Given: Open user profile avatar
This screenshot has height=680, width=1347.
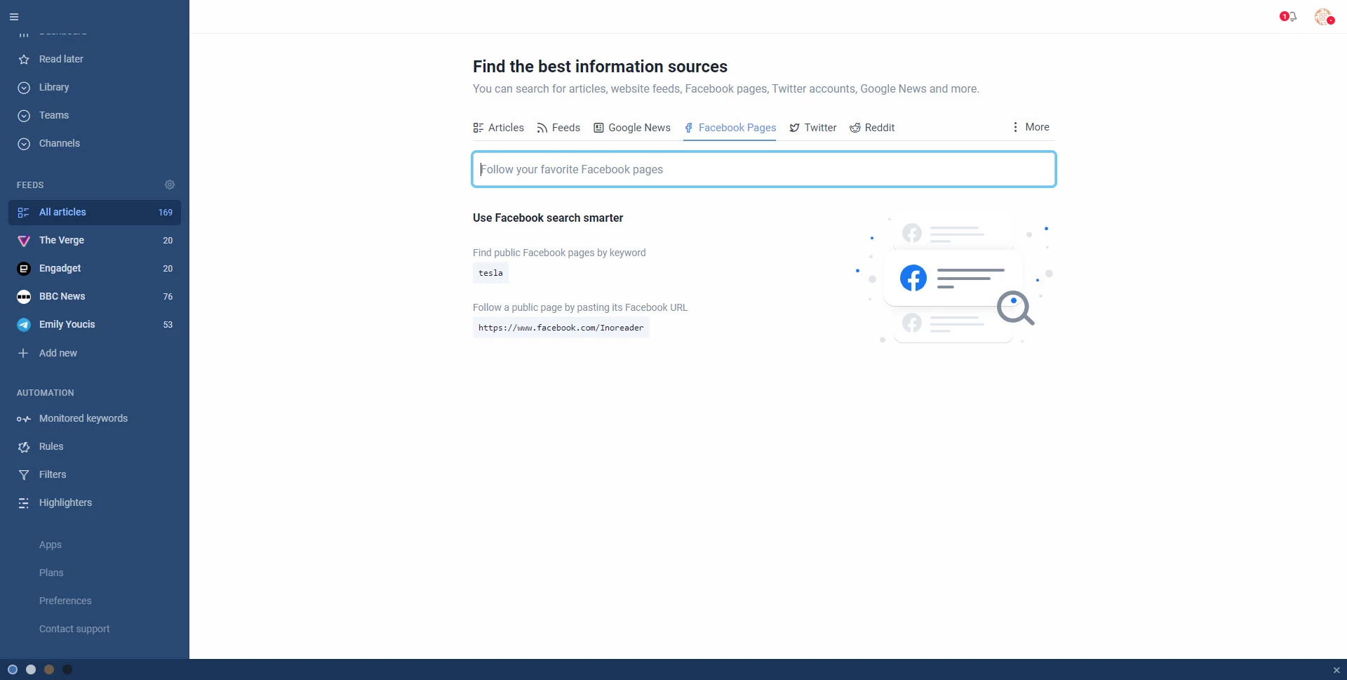Looking at the screenshot, I should 1324,17.
